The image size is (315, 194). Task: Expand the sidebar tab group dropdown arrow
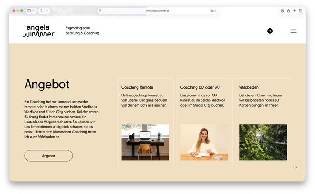point(33,11)
